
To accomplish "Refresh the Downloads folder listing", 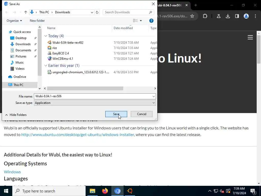I will (x=97, y=12).
